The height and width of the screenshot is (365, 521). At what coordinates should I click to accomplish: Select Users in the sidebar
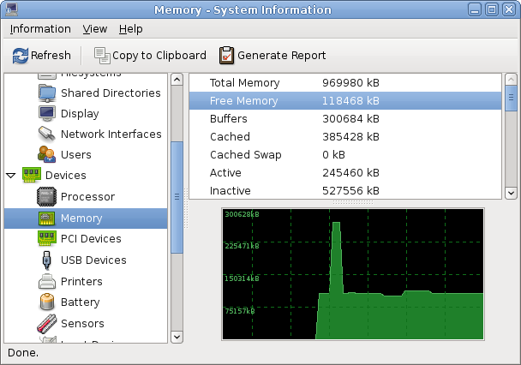(75, 155)
